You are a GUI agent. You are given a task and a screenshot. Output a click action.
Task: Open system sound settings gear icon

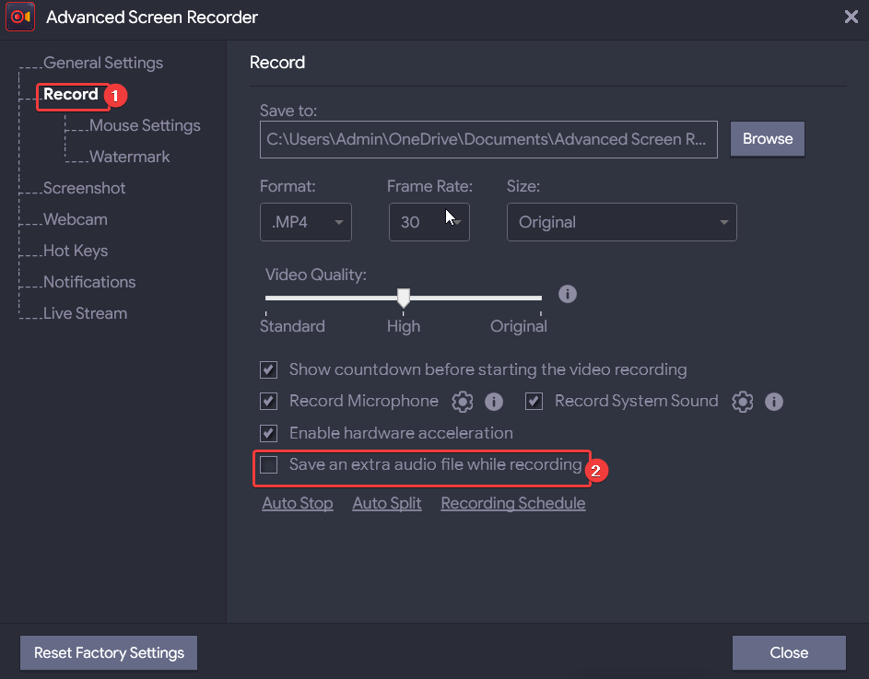(x=743, y=401)
